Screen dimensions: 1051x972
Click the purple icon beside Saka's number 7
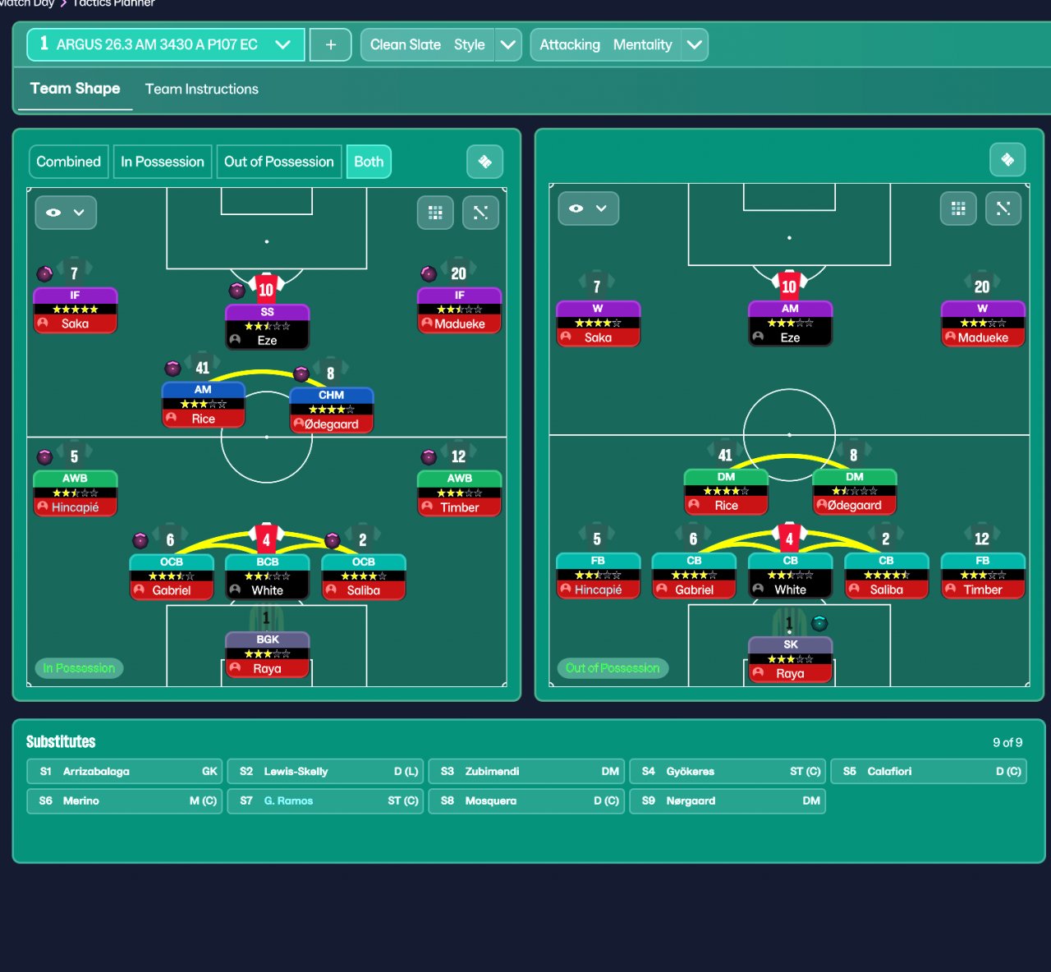45,273
